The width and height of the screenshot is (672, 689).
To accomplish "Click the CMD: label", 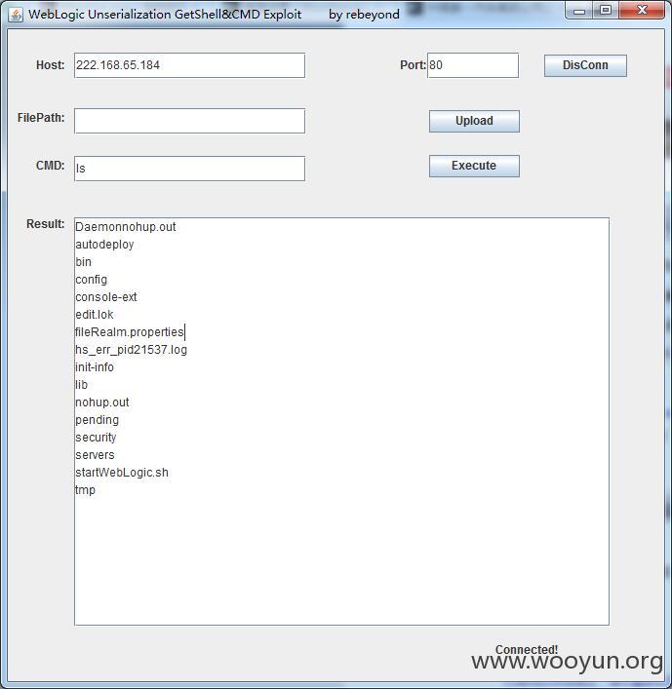I will (x=51, y=166).
